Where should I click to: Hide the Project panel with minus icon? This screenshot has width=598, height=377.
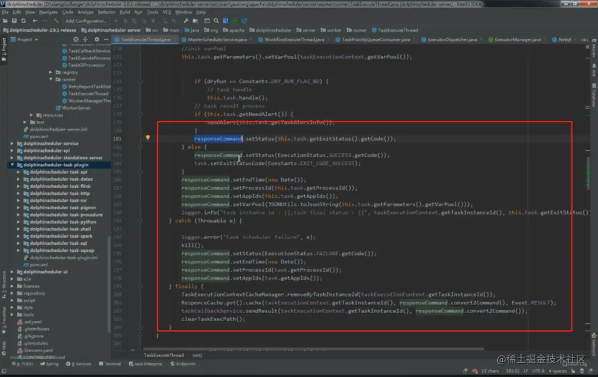106,39
